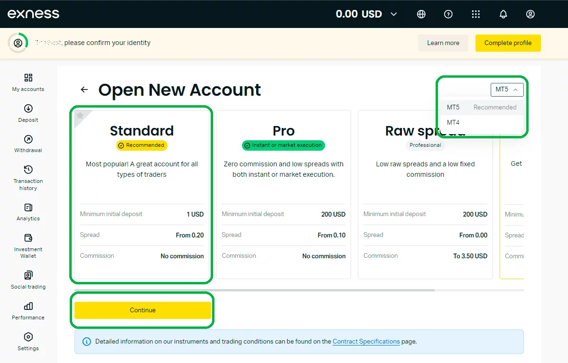Open the Contract Specifications link
568x363 pixels.
(x=366, y=342)
